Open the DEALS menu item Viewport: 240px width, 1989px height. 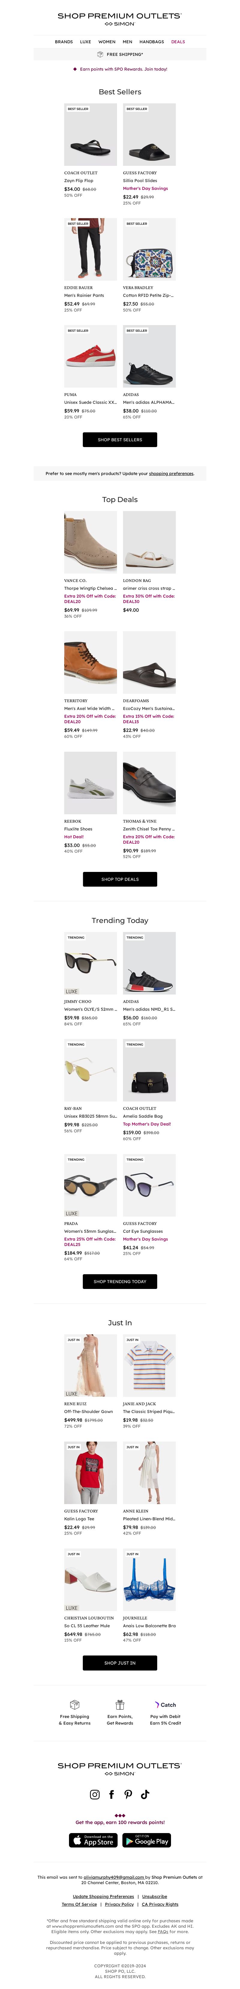tap(178, 42)
